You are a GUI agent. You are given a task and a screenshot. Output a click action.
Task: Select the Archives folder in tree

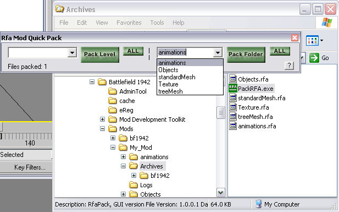[152, 166]
